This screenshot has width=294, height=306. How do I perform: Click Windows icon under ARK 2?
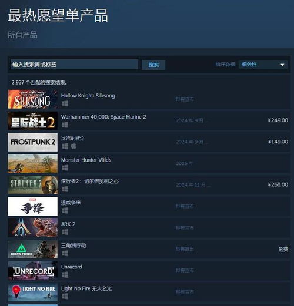tap(65, 232)
